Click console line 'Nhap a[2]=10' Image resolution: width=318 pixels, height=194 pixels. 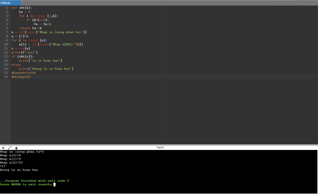coord(11,163)
